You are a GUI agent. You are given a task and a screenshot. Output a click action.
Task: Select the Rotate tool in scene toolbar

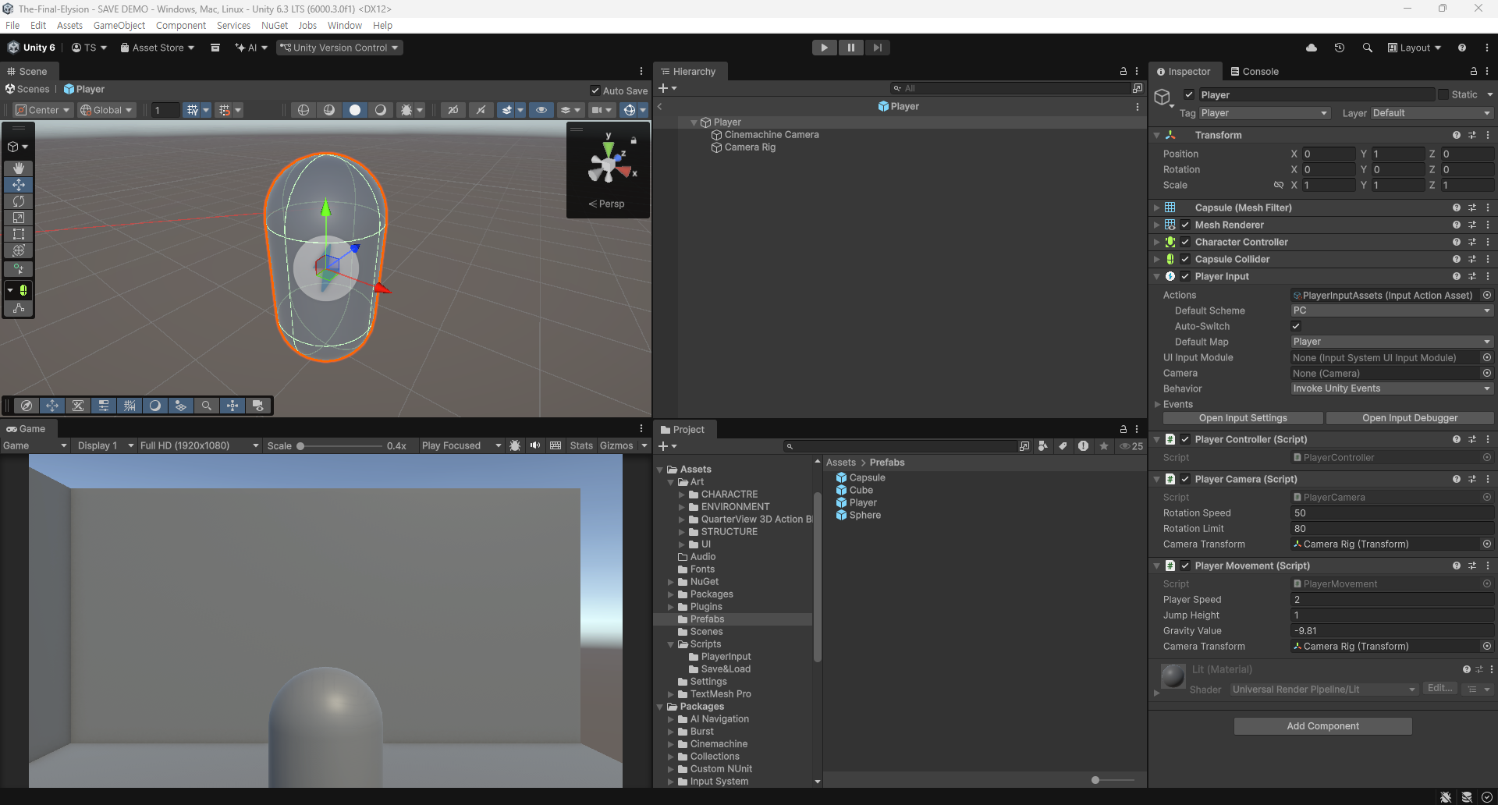(x=19, y=201)
